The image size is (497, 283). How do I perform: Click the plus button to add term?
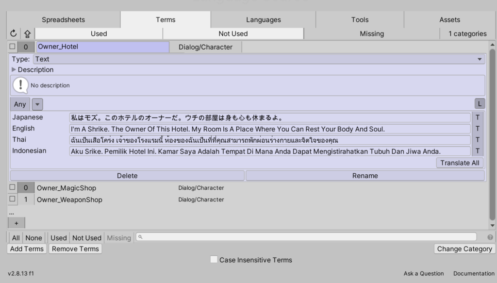[16, 223]
